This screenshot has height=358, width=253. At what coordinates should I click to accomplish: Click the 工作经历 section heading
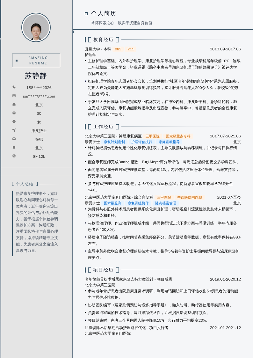pos(103,127)
